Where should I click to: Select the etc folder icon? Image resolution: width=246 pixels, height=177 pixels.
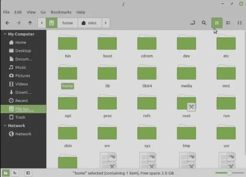click(226, 43)
